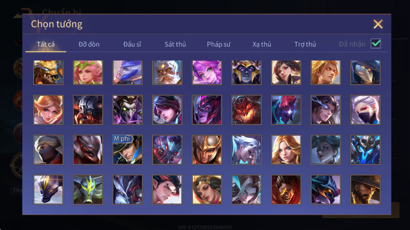Select the white-haired masked ninja hero

(365, 110)
